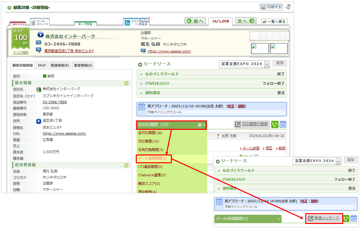
Task: Click 修正 in the history entry row
Action: (x=269, y=148)
